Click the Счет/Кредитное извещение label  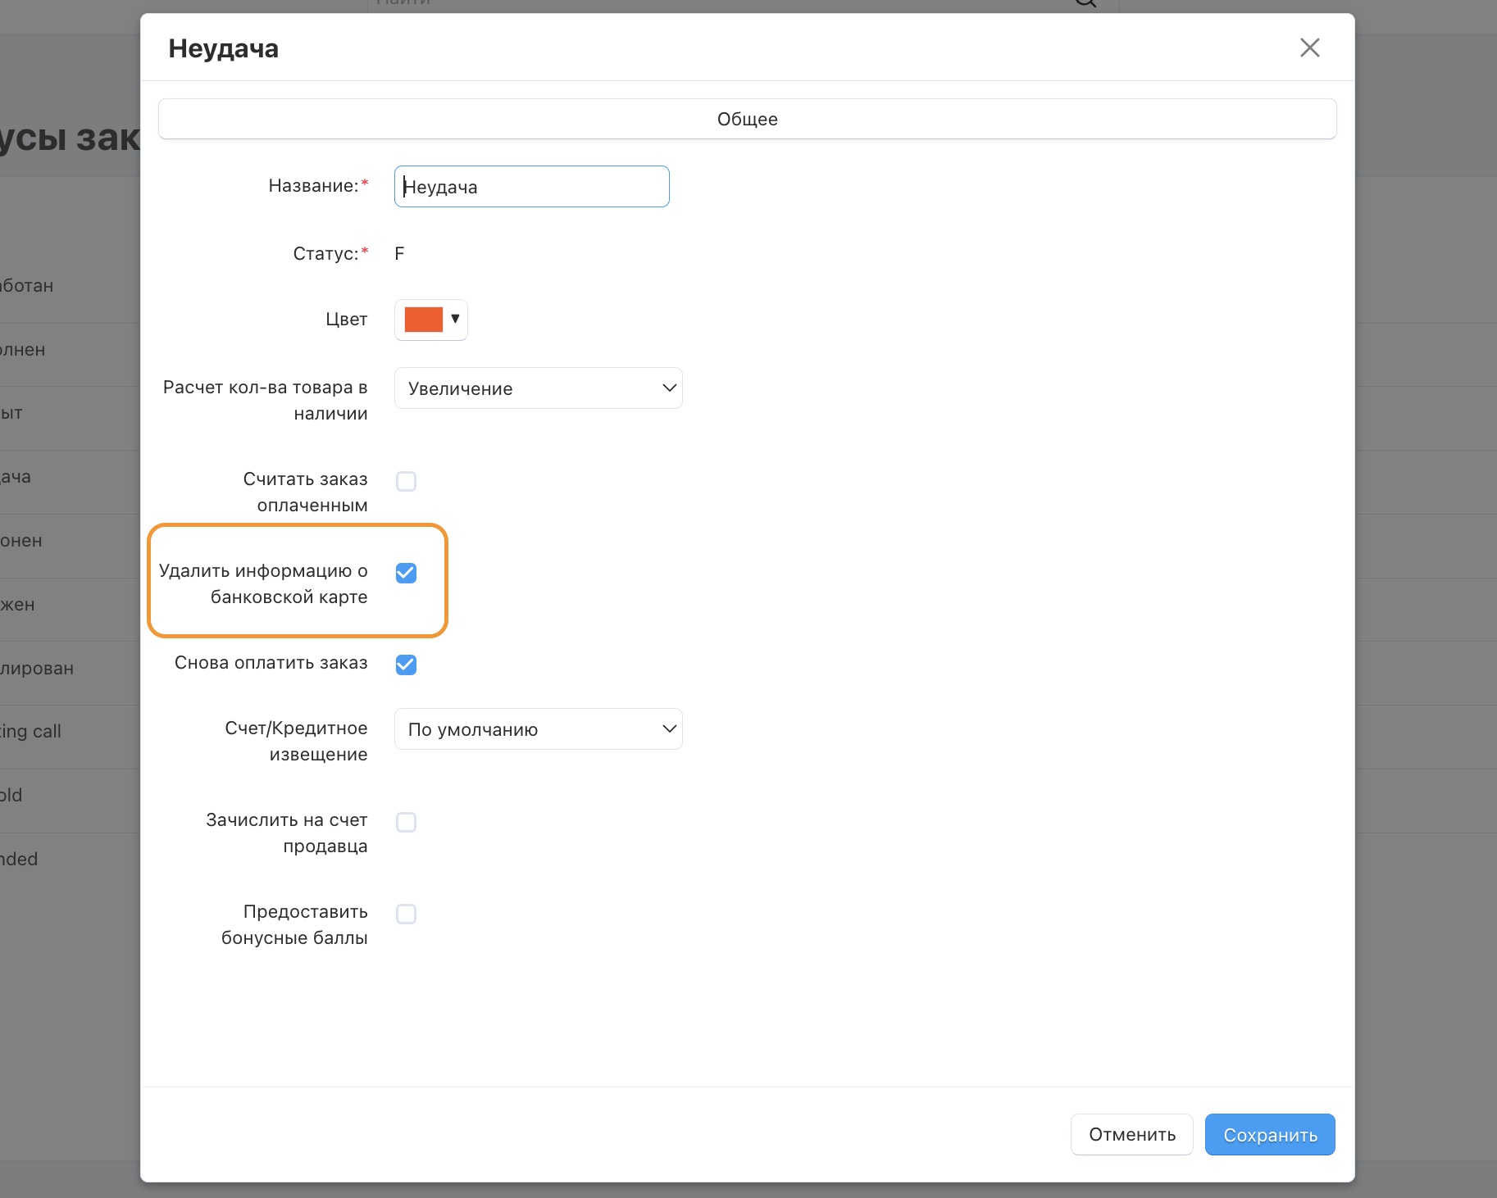pyautogui.click(x=296, y=741)
